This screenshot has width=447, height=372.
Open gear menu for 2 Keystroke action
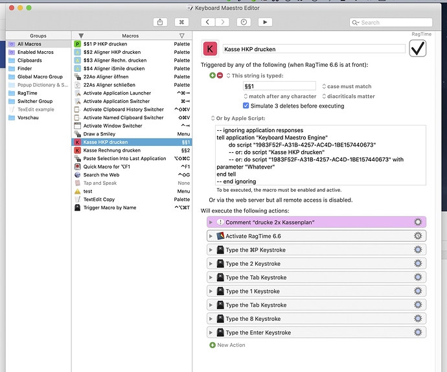(x=418, y=263)
